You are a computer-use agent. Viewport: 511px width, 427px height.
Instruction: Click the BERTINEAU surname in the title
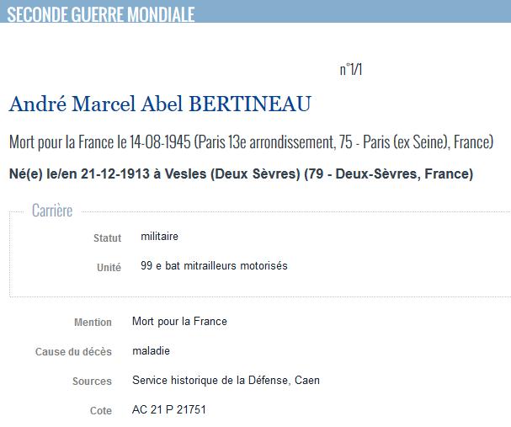tap(250, 104)
